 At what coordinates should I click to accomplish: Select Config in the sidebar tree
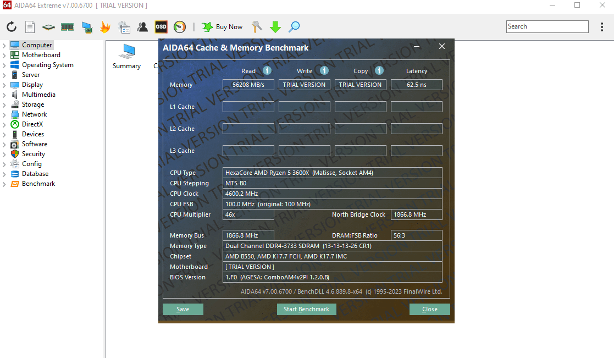click(x=32, y=164)
